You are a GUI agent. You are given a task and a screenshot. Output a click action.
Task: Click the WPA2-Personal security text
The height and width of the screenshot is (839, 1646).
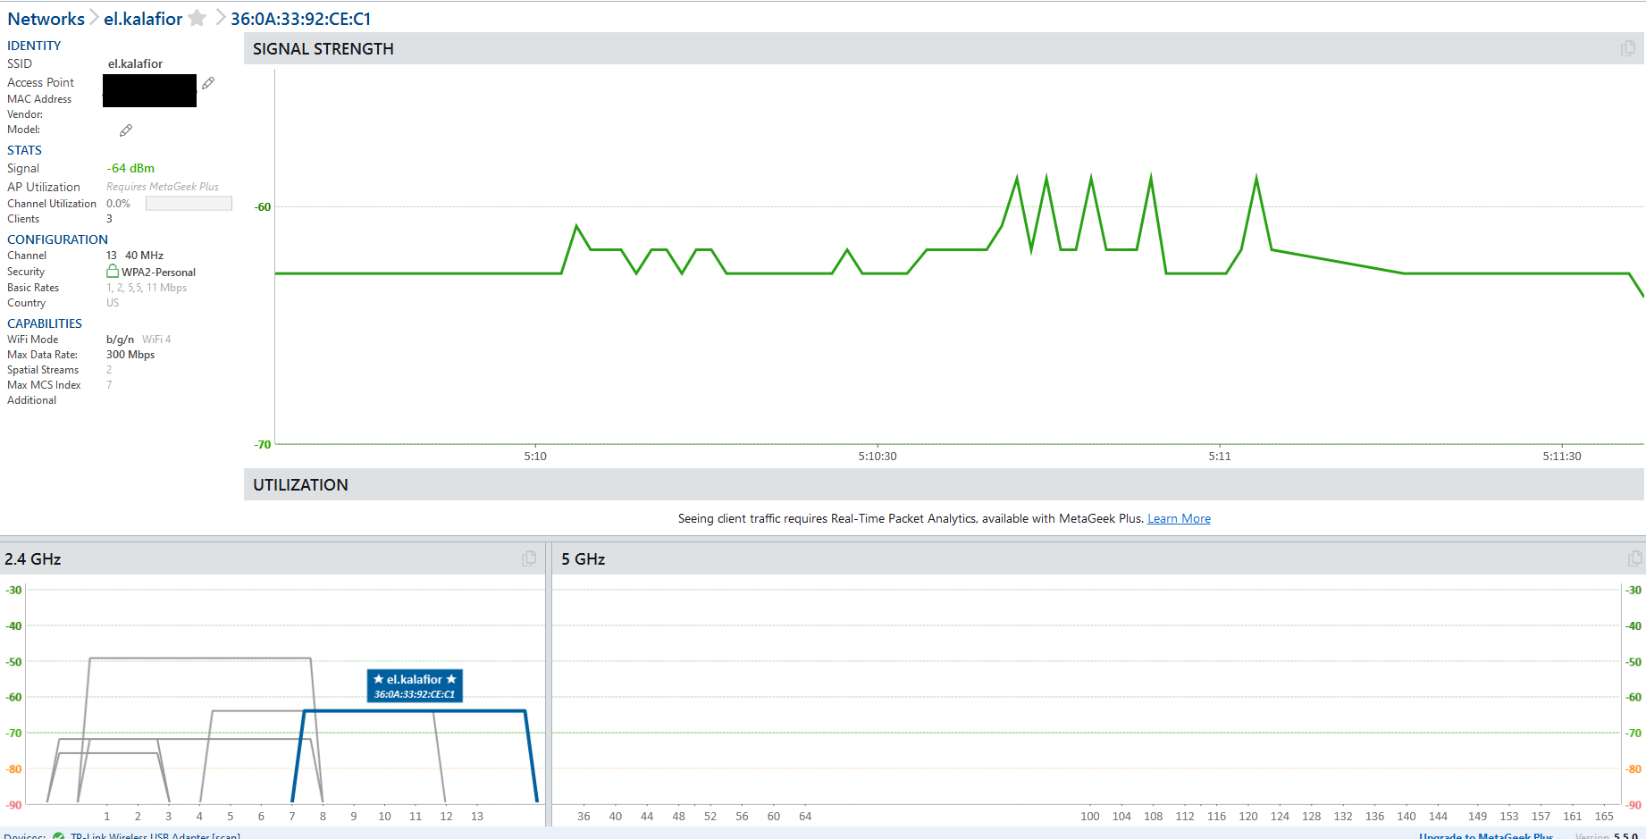[x=158, y=273]
